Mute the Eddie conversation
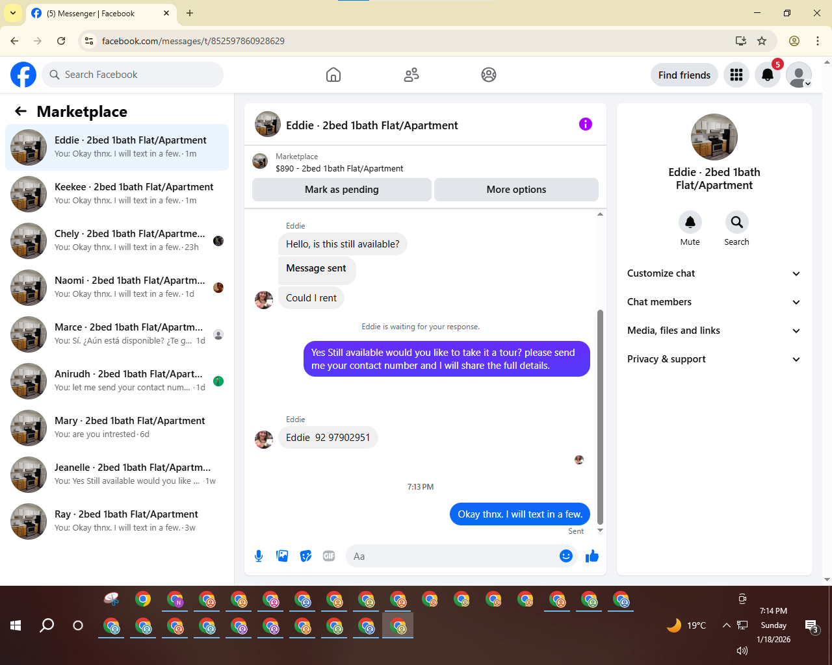This screenshot has height=665, width=832. 690,222
